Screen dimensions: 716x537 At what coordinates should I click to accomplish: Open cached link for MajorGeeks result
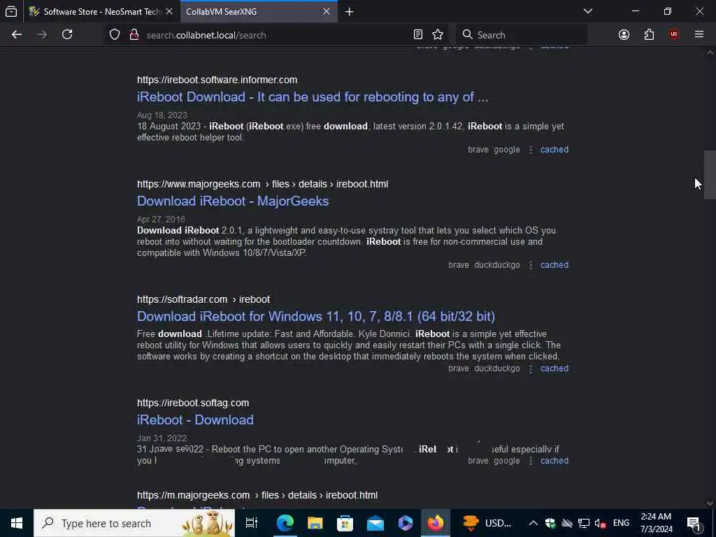(x=554, y=265)
